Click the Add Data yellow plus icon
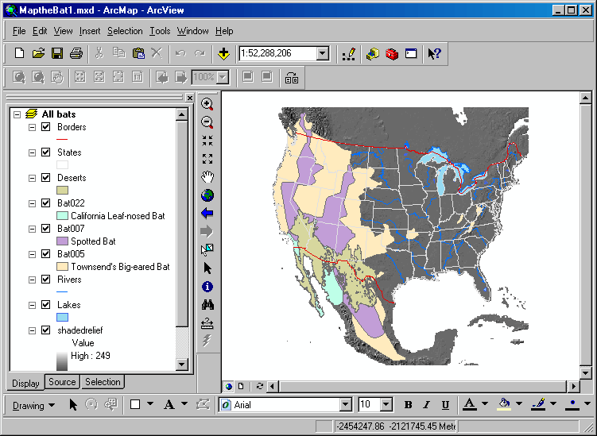 [x=223, y=54]
